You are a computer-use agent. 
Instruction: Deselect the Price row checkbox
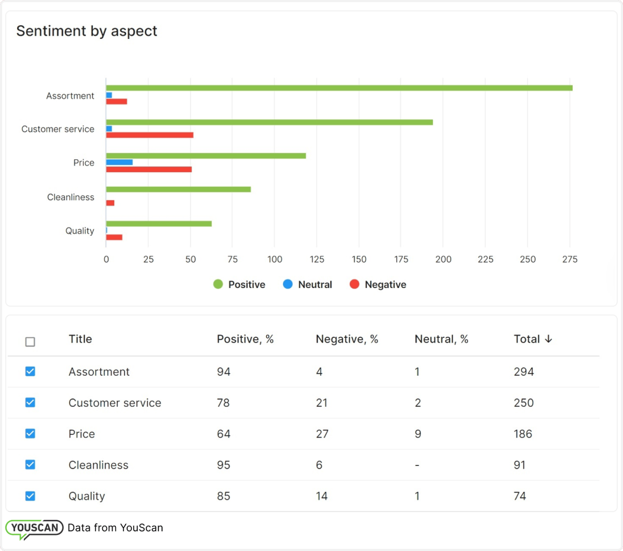click(30, 434)
